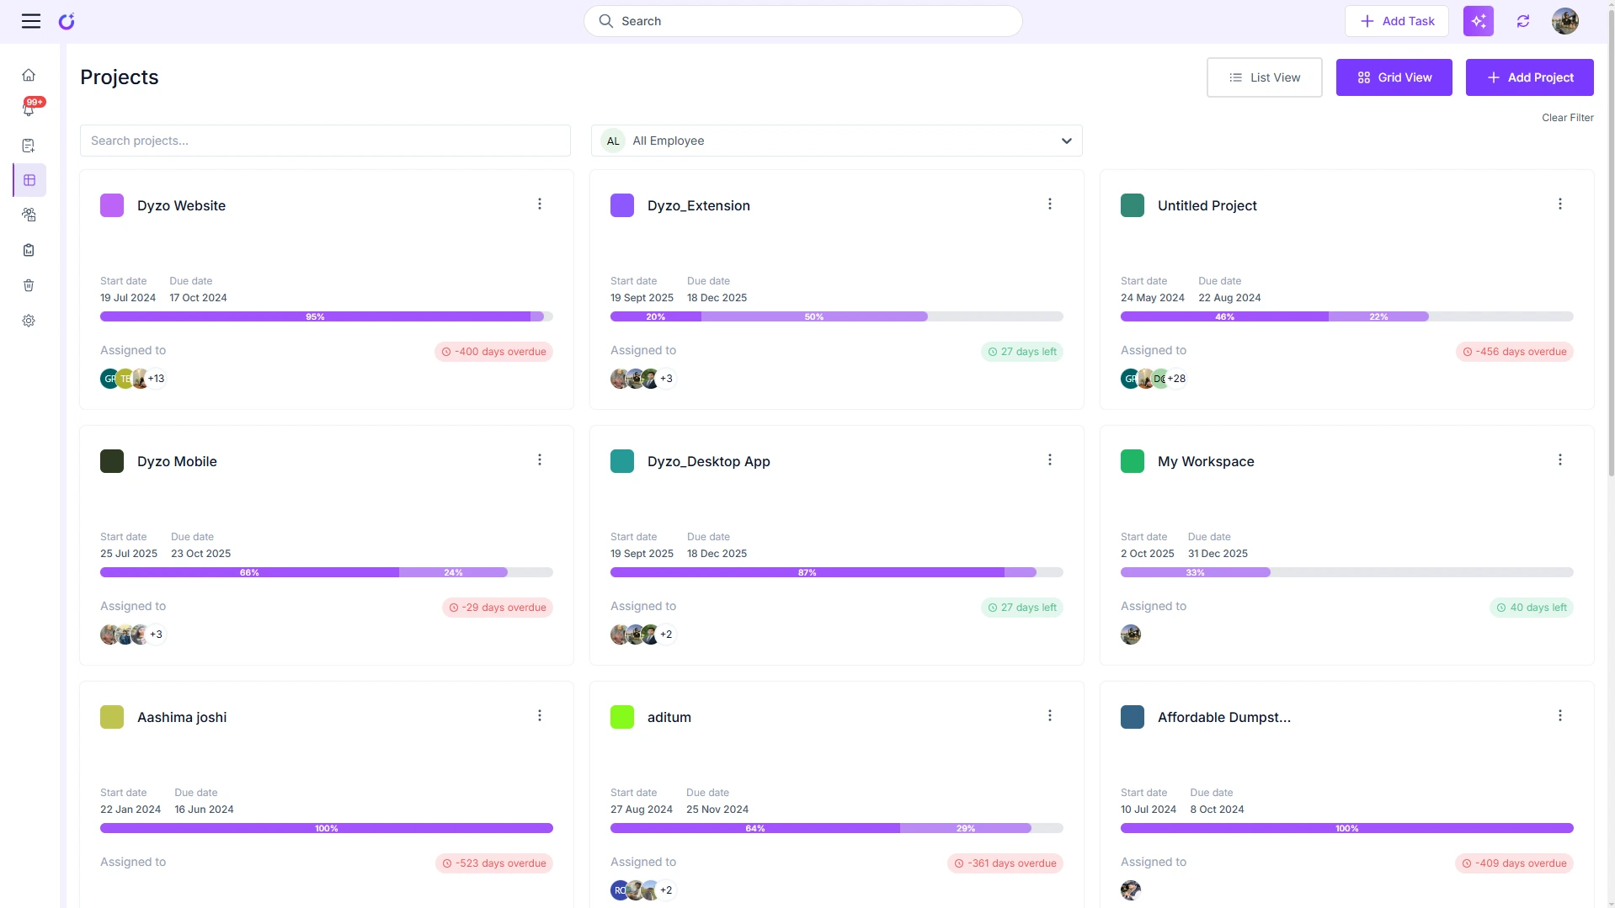Open the hamburger menu
1615x908 pixels.
point(31,21)
